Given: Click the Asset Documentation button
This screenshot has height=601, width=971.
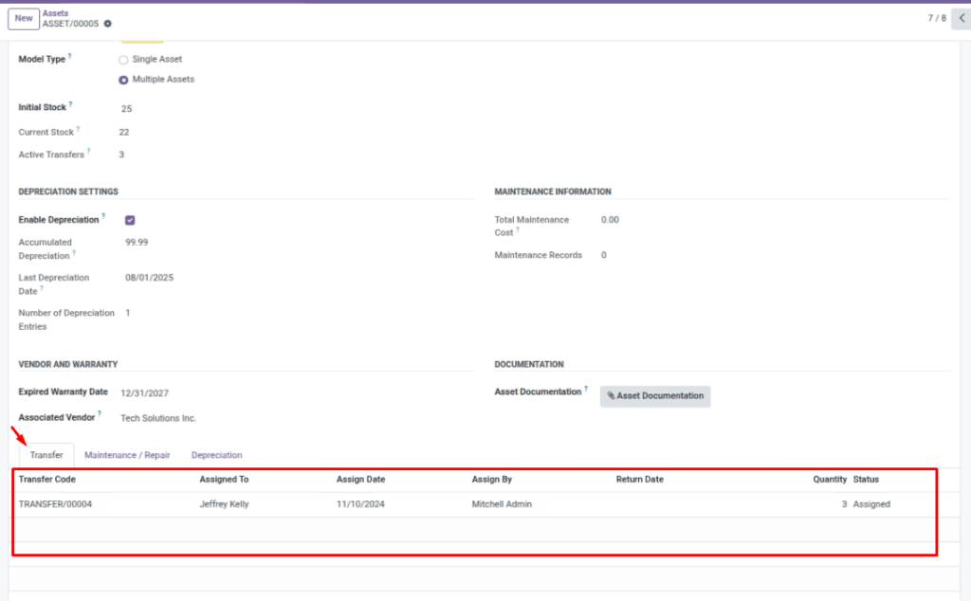Looking at the screenshot, I should tap(655, 396).
